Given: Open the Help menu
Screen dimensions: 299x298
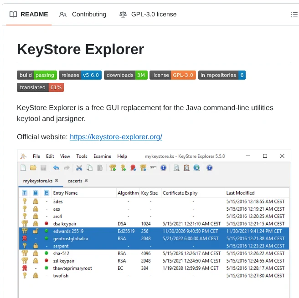Looking at the screenshot, I should pyautogui.click(x=122, y=156).
